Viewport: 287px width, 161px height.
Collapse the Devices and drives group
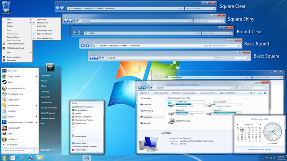pyautogui.click(x=167, y=98)
